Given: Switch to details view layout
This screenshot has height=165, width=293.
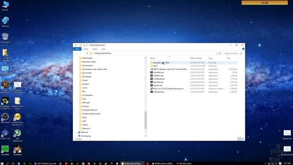Looking at the screenshot, I should point(239,139).
